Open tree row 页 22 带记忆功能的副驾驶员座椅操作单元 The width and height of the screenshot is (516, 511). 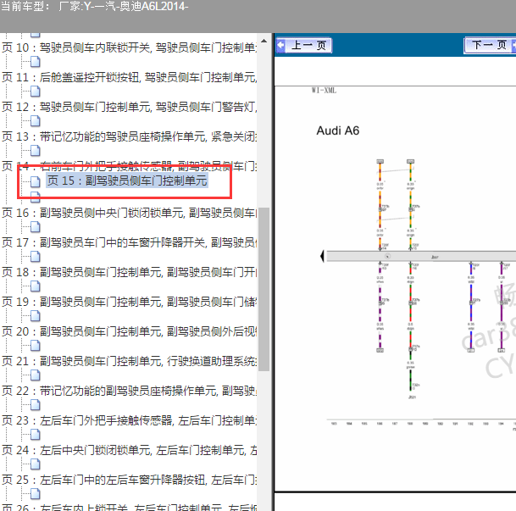click(x=129, y=391)
